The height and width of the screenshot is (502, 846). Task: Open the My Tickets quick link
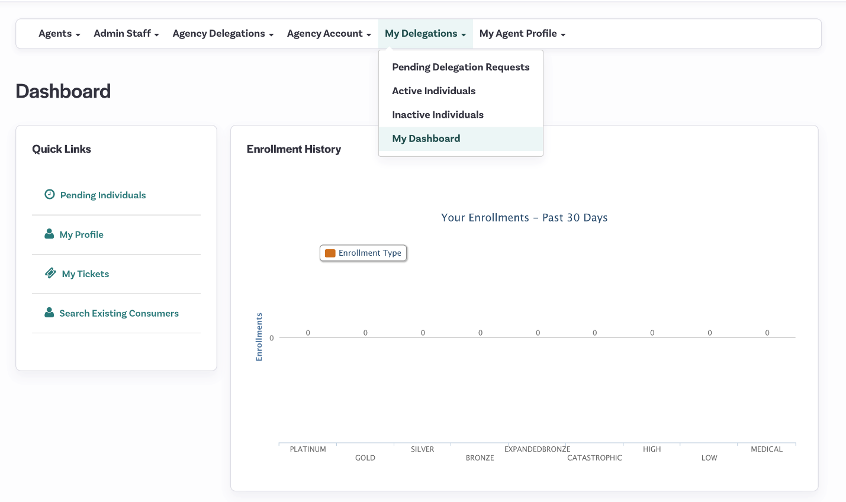(85, 274)
